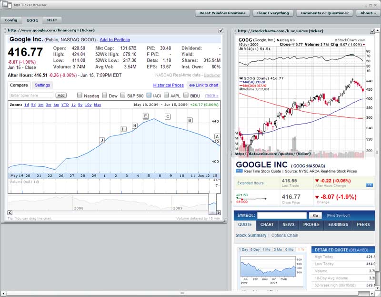Check the S&P 500 comparison box
The image size is (381, 297).
123,96
